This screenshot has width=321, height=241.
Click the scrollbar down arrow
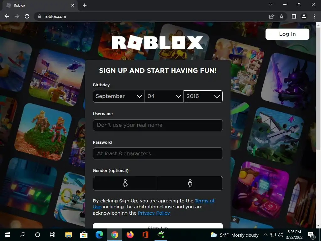[x=318, y=226]
